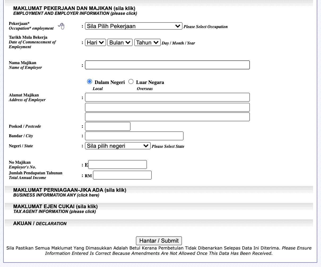Click second Alamat Majikan address line
The height and width of the screenshot is (267, 321).
[167, 107]
